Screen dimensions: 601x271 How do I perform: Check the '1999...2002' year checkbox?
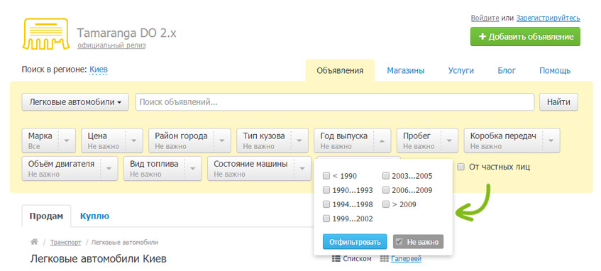pyautogui.click(x=326, y=219)
